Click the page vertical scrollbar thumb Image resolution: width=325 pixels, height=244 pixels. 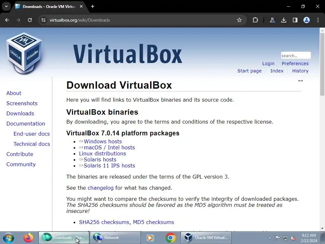pyautogui.click(x=322, y=64)
